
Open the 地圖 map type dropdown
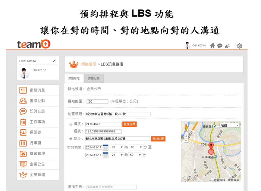(230, 126)
